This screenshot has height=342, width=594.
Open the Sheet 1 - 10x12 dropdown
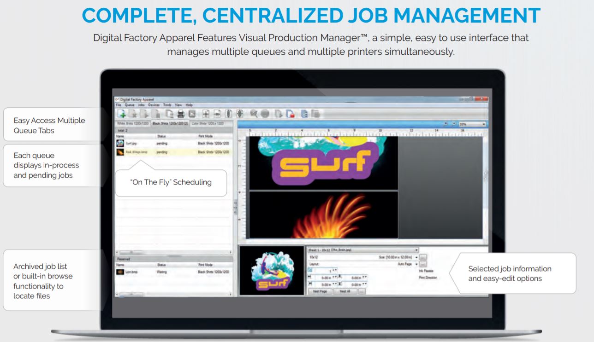point(363,250)
